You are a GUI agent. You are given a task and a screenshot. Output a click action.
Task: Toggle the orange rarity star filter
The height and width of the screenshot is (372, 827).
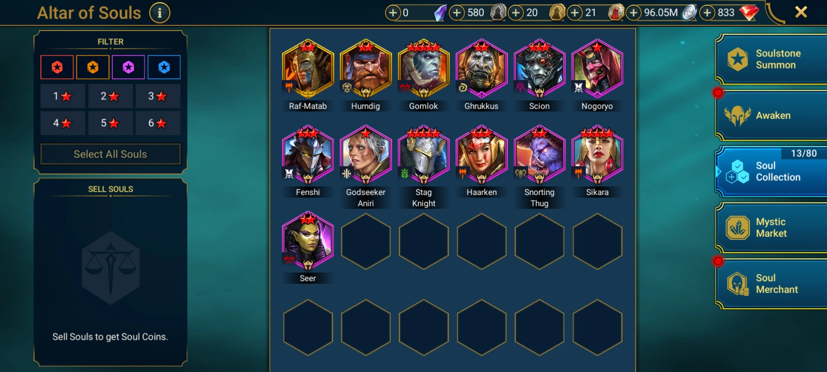click(x=93, y=67)
